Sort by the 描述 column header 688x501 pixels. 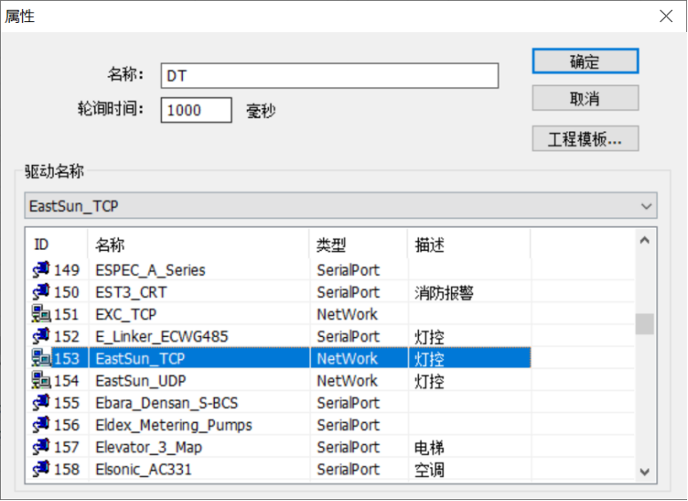[x=469, y=244]
